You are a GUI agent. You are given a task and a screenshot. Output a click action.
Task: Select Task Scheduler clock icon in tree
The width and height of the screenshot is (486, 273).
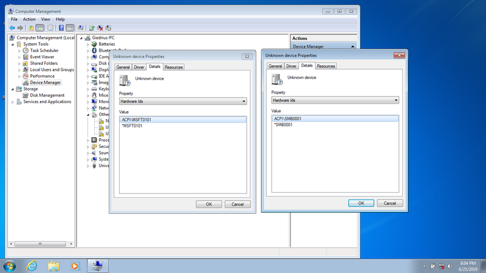[26, 50]
